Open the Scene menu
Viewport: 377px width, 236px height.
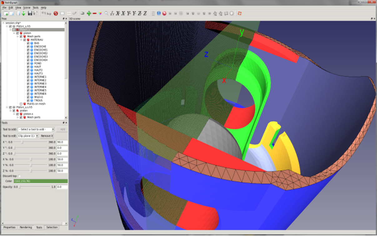click(27, 8)
